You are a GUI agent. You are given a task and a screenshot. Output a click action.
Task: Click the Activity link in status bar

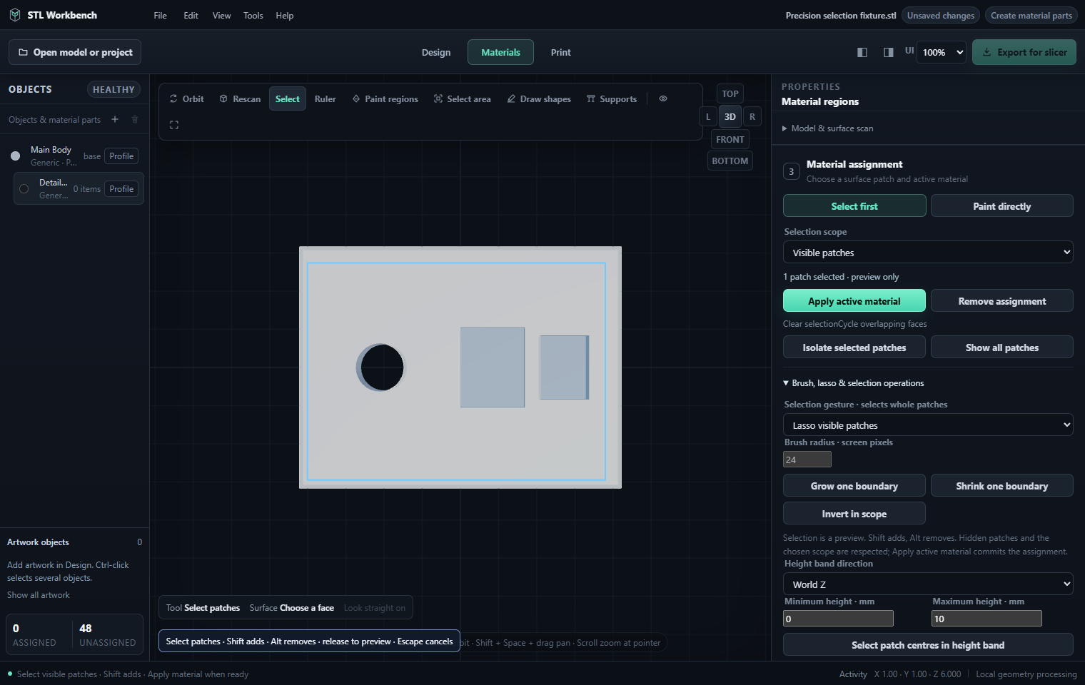853,674
